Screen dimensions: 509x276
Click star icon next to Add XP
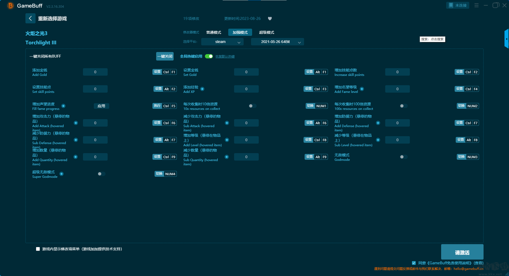pos(202,89)
